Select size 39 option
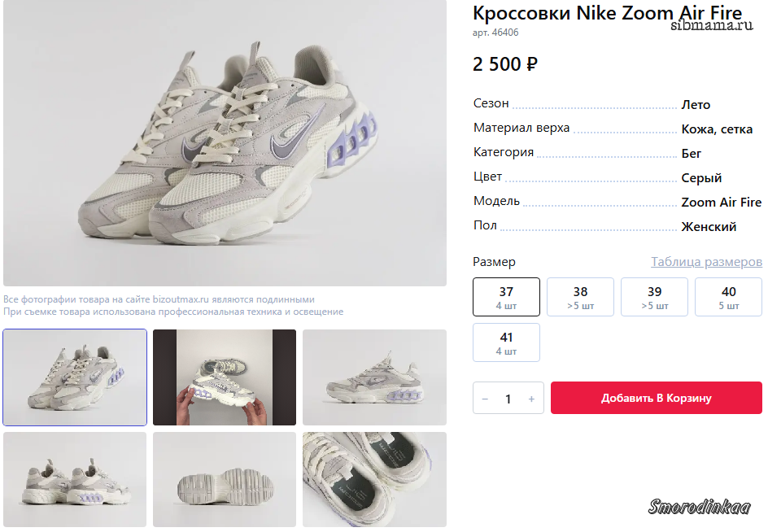 654,297
